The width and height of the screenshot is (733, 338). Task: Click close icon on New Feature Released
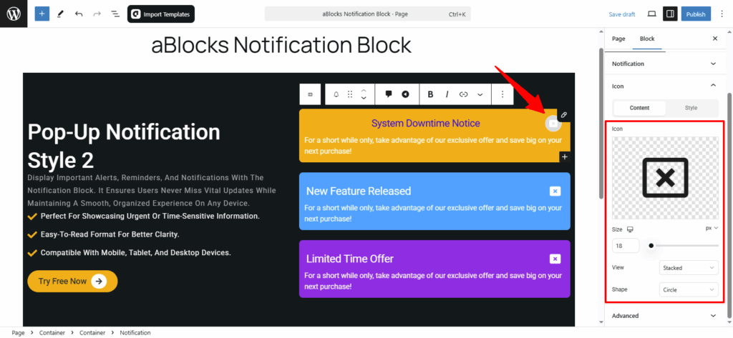click(555, 191)
